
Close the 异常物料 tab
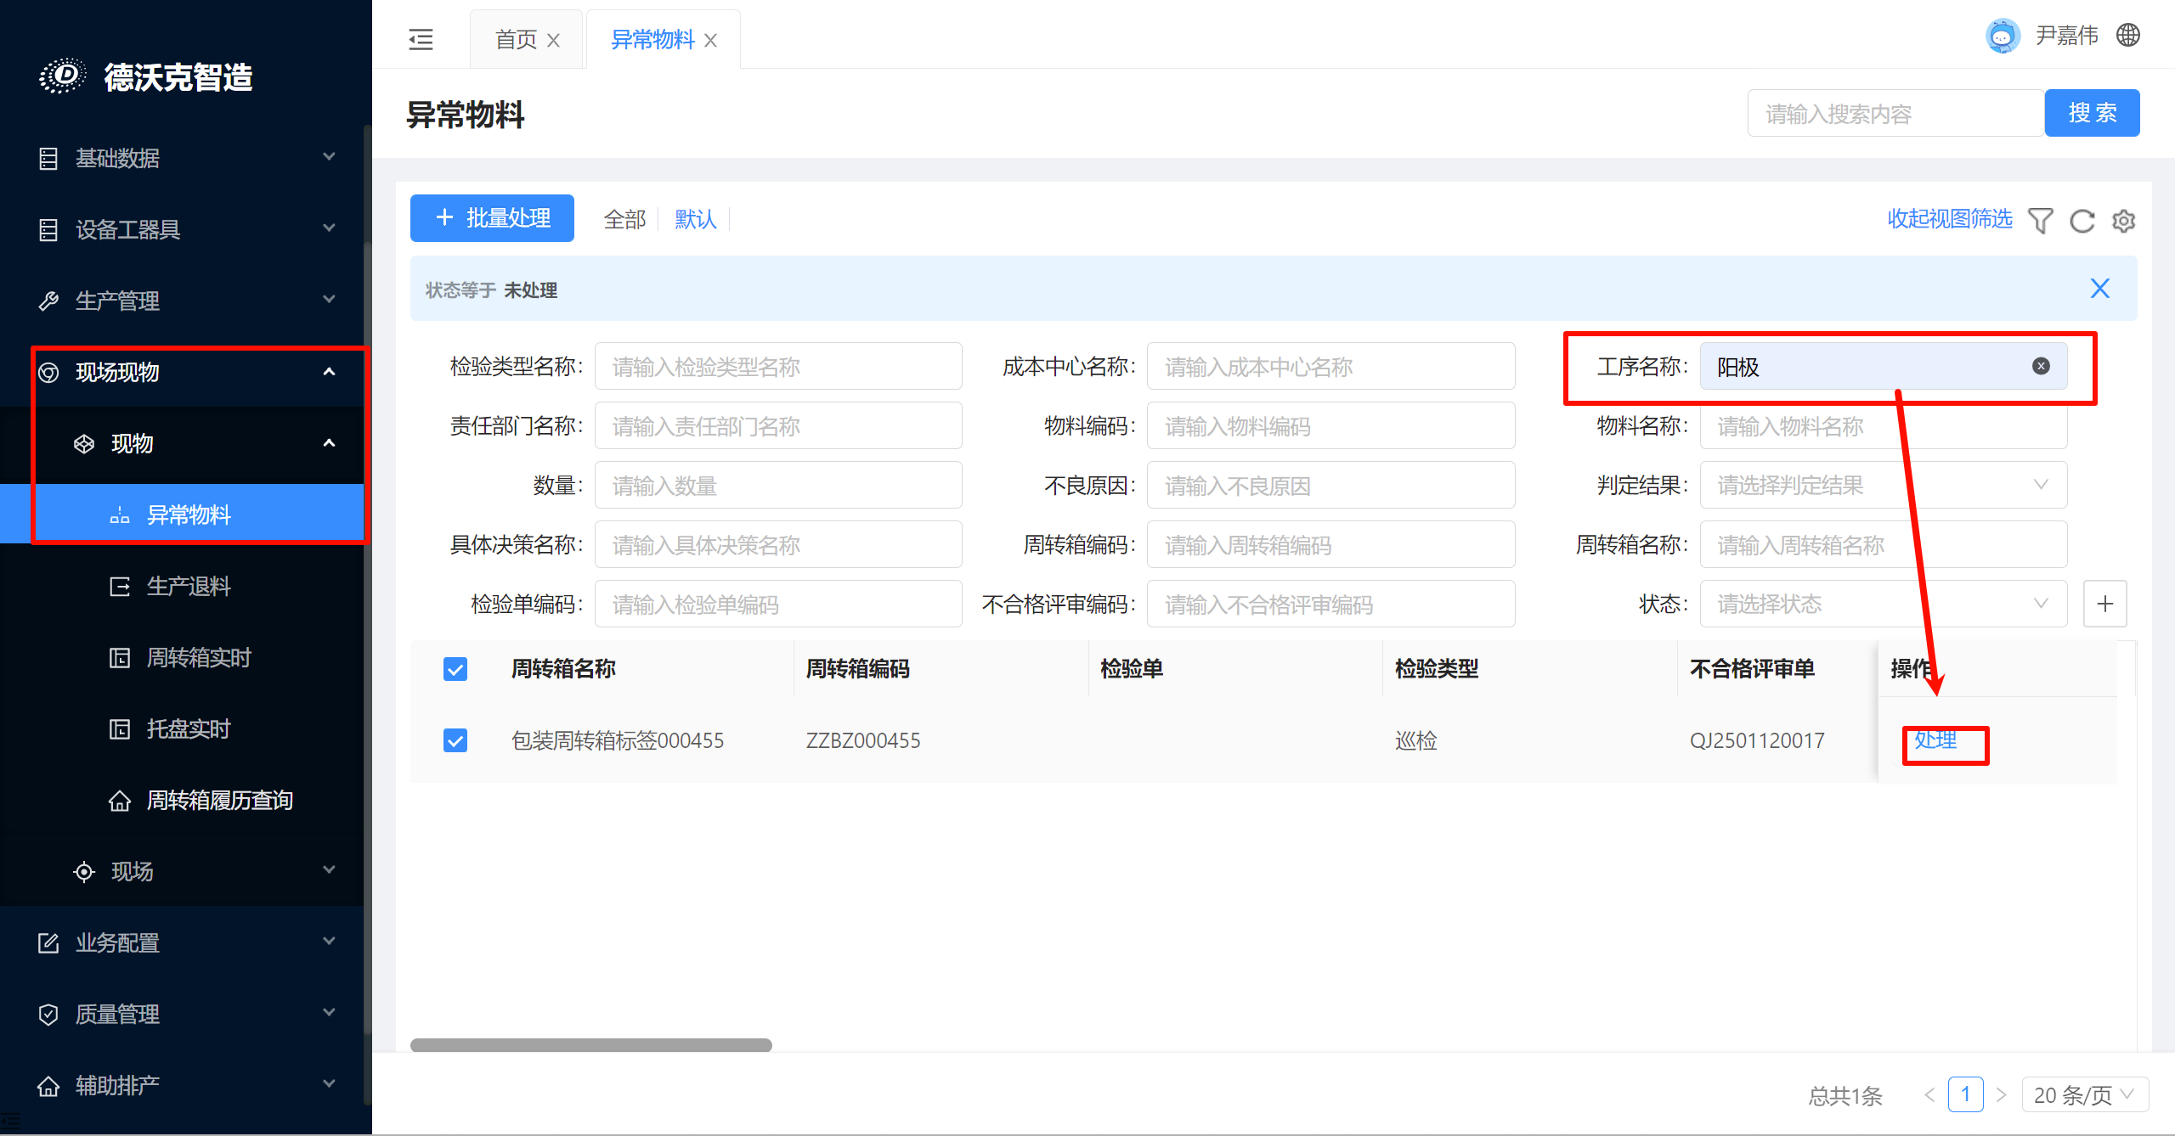711,40
